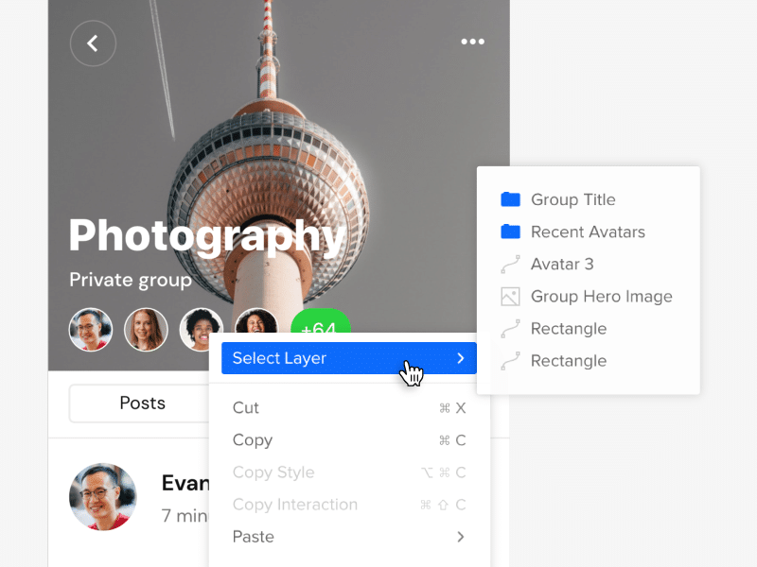Click the back arrow circle button
This screenshot has width=757, height=567.
(x=93, y=43)
